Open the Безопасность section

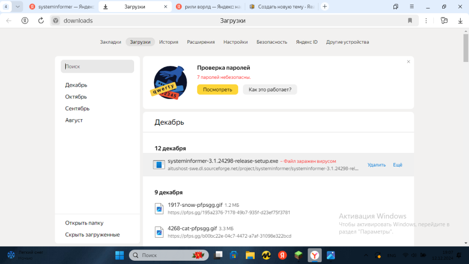pyautogui.click(x=272, y=42)
